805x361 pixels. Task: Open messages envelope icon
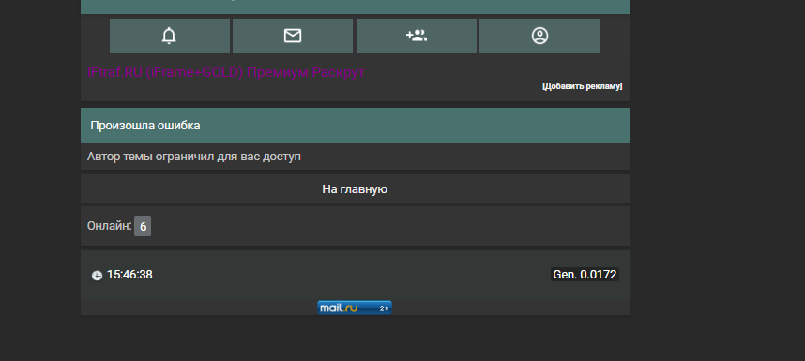[293, 36]
